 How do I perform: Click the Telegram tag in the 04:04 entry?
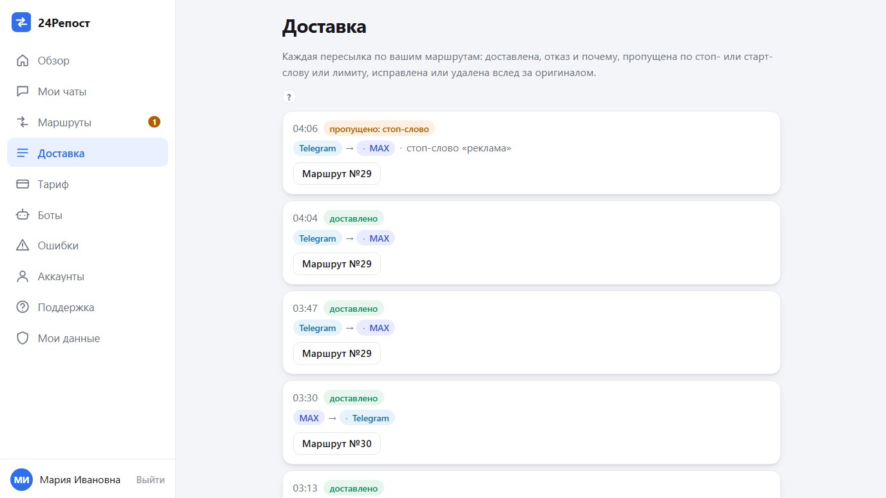pyautogui.click(x=318, y=238)
